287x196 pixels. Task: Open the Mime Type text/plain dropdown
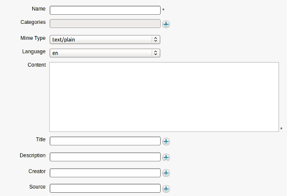point(105,39)
